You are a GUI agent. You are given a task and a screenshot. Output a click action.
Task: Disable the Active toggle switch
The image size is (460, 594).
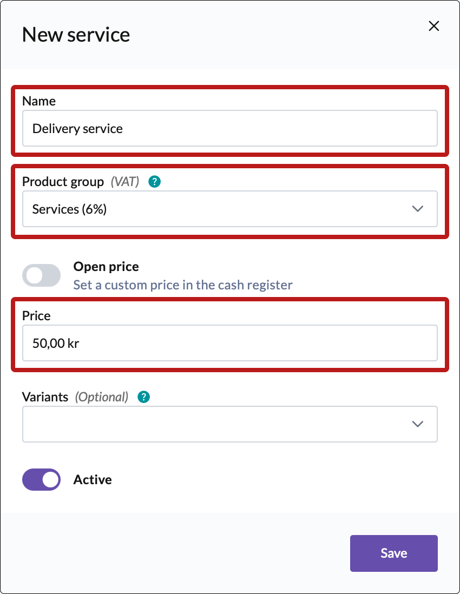point(41,479)
